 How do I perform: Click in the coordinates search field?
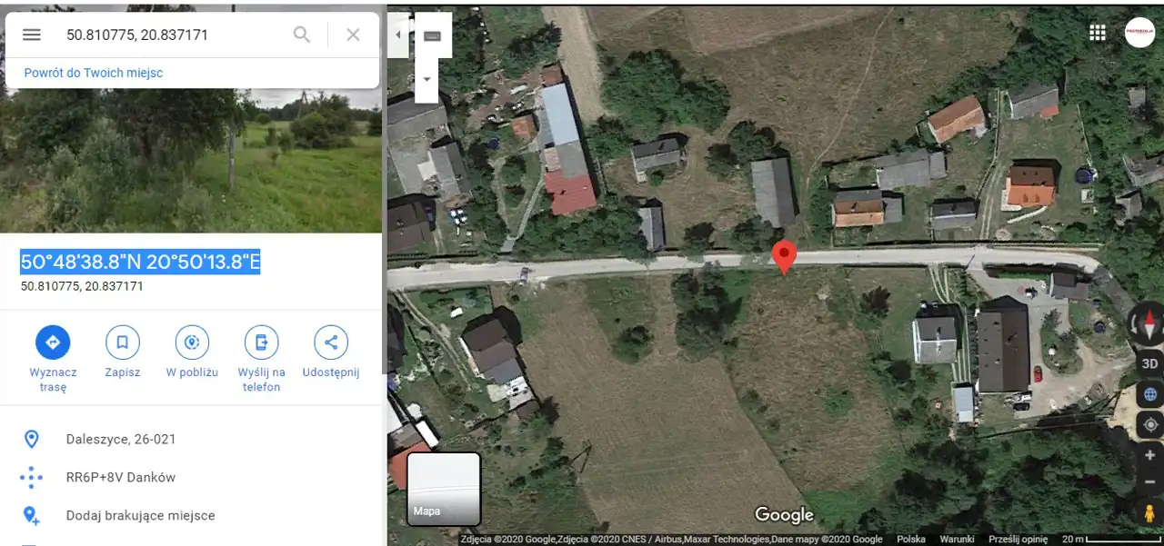pos(173,35)
